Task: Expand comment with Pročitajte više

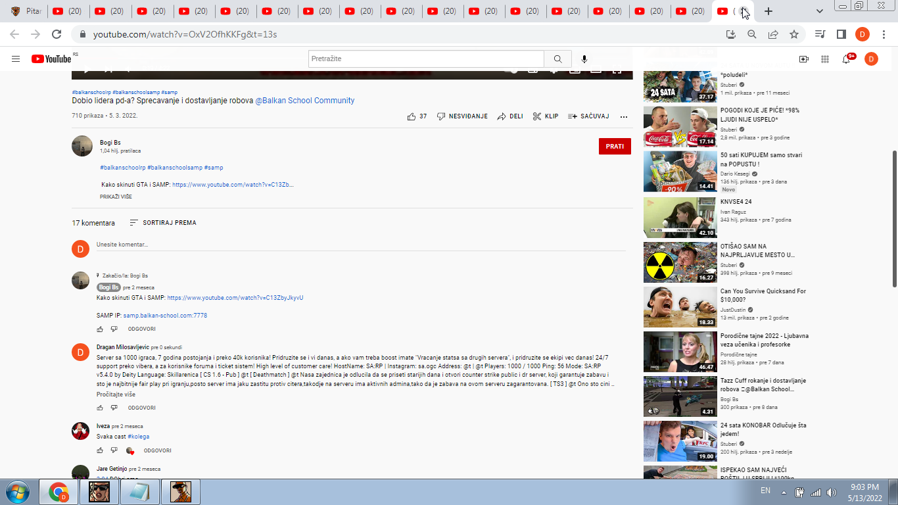Action: coord(116,395)
